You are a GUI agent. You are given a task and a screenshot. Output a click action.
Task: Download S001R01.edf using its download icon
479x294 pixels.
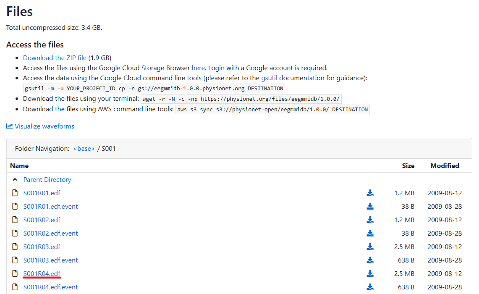[x=370, y=193]
